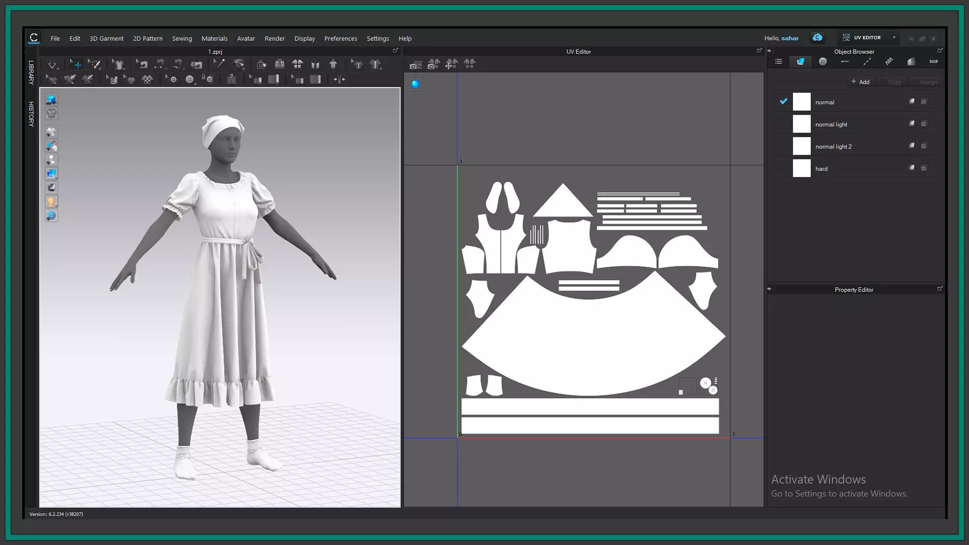Toggle the 3D environment grid globe icon
Screen dimensions: 969x545
pos(51,216)
